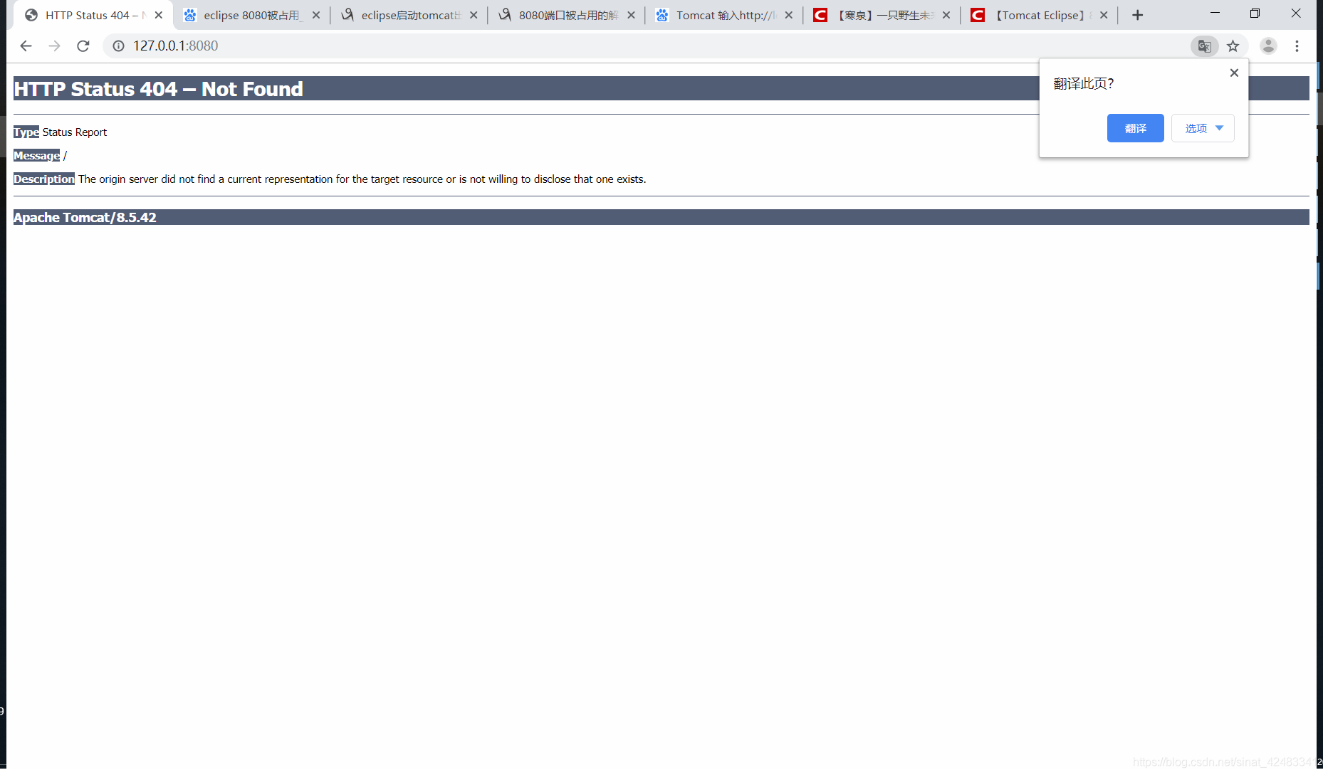Image resolution: width=1323 pixels, height=775 pixels.
Task: Expand the 选项 dropdown in translate popup
Action: pyautogui.click(x=1203, y=128)
